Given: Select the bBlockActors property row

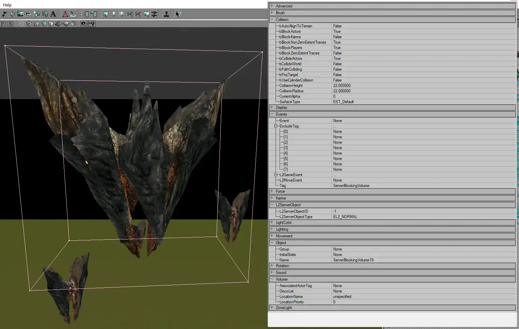Looking at the screenshot, I should tap(392, 31).
